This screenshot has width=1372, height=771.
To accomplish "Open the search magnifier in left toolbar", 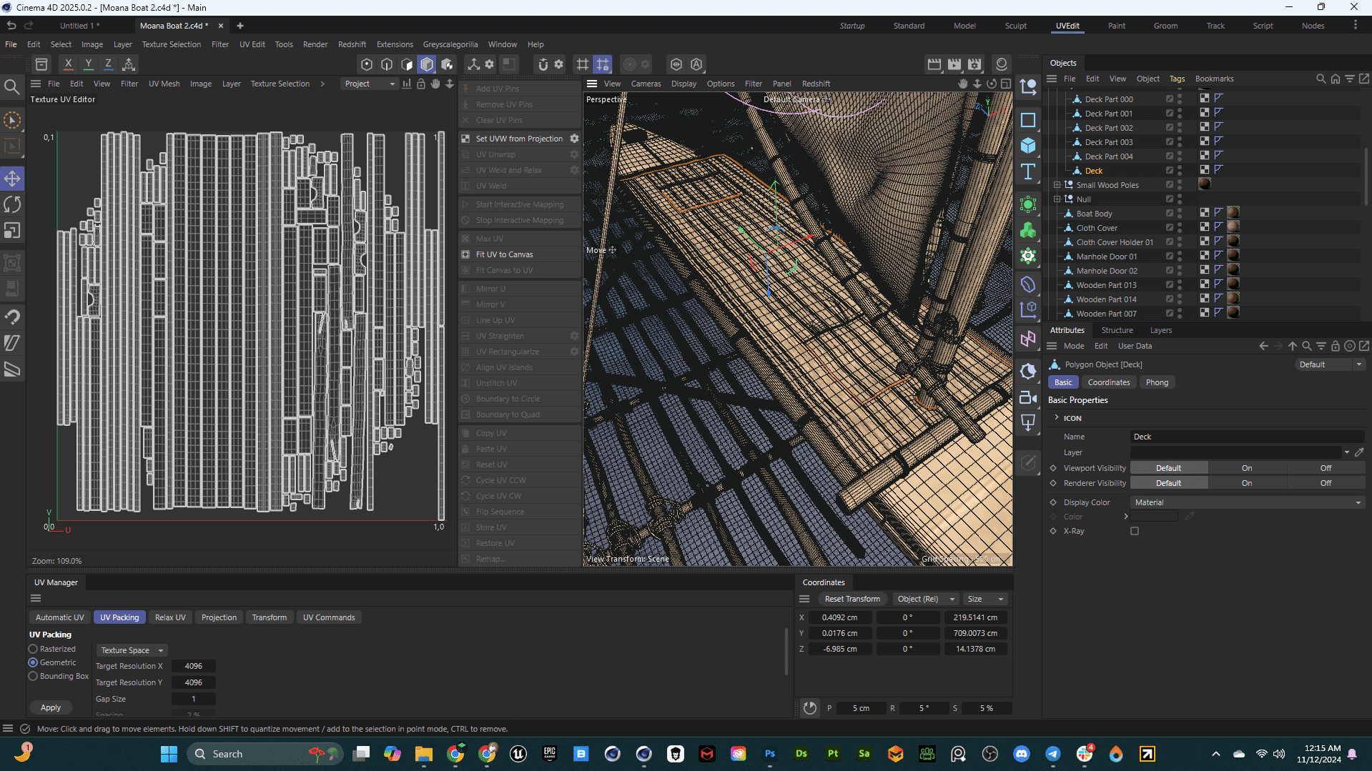I will coord(12,88).
